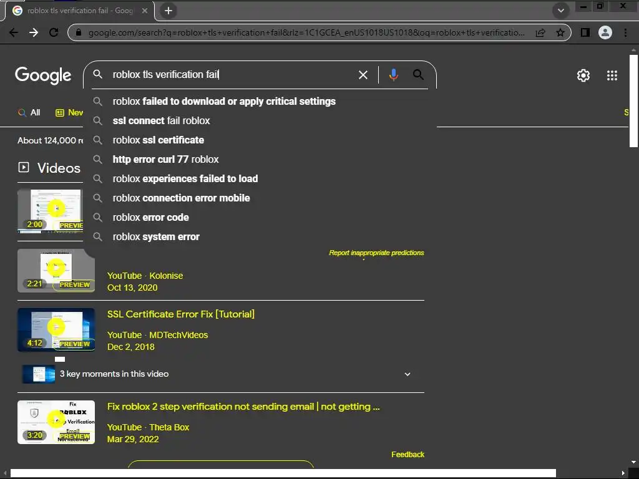Open the Chrome profile avatar
639x479 pixels.
605,32
